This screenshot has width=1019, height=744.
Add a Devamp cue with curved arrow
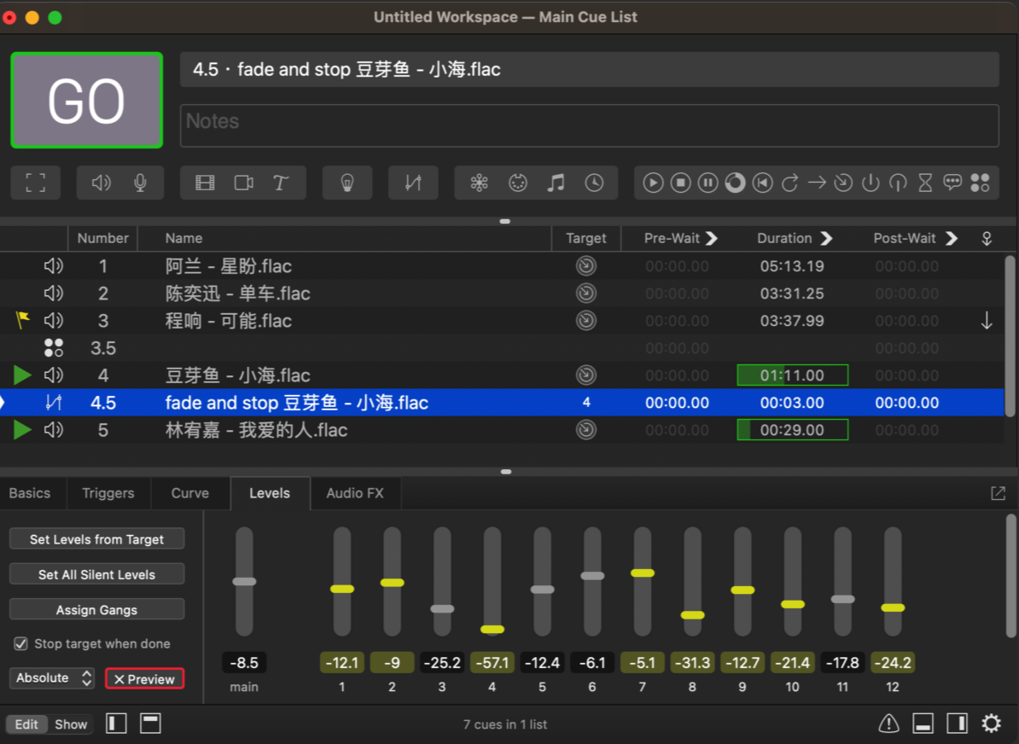point(789,183)
